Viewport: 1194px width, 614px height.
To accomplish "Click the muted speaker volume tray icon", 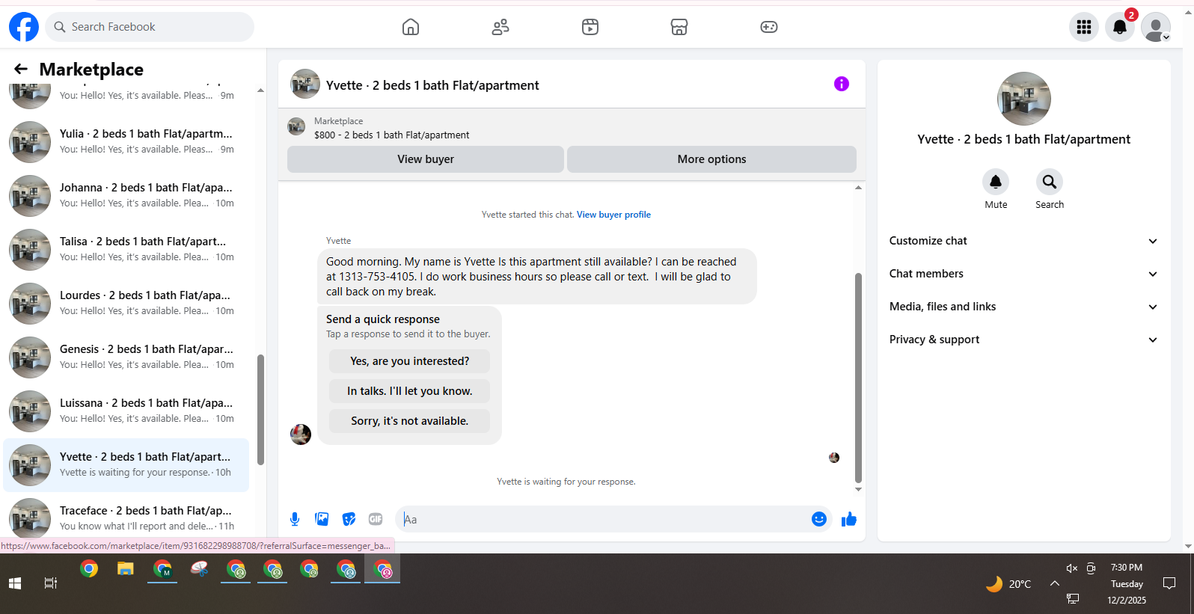I will (1071, 568).
